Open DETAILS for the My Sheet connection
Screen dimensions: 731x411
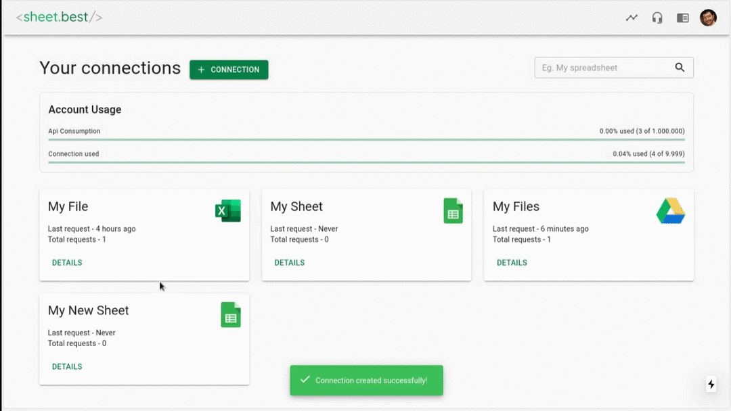[289, 262]
